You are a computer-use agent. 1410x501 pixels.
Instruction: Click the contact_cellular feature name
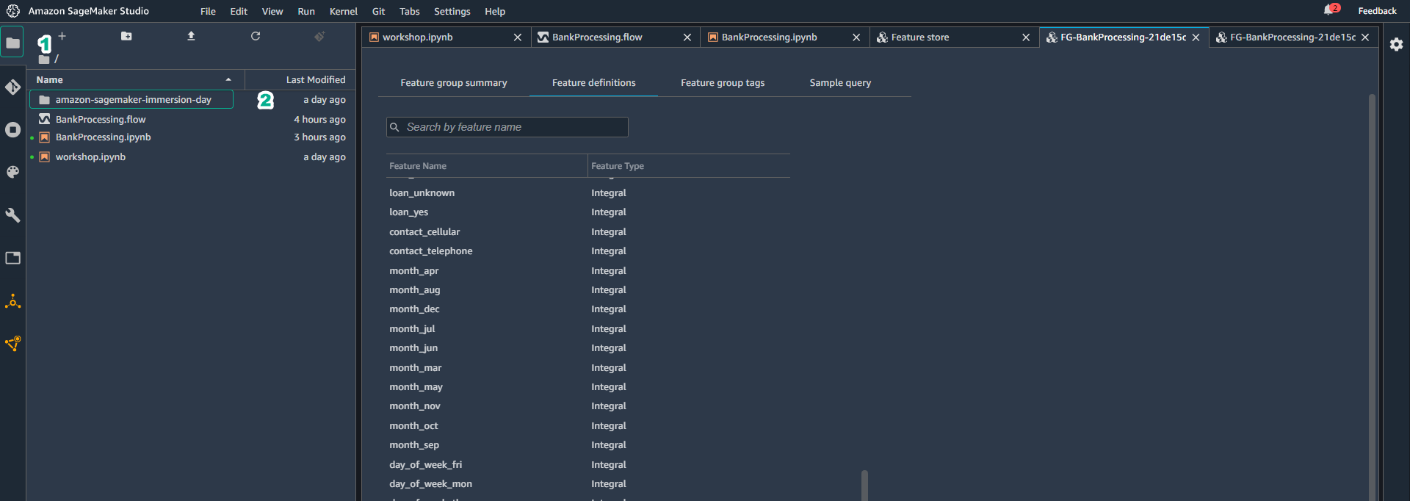coord(424,232)
